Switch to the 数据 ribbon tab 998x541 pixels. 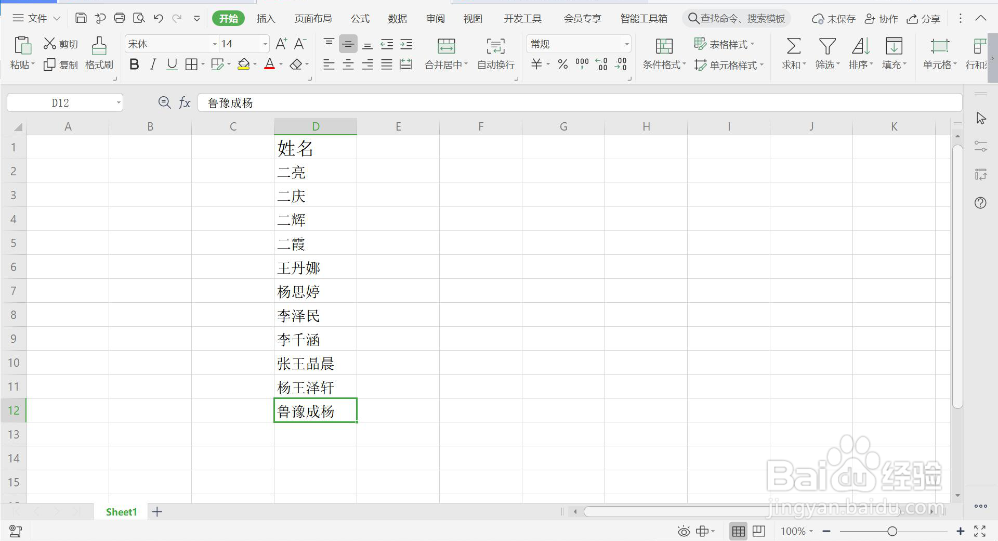397,18
